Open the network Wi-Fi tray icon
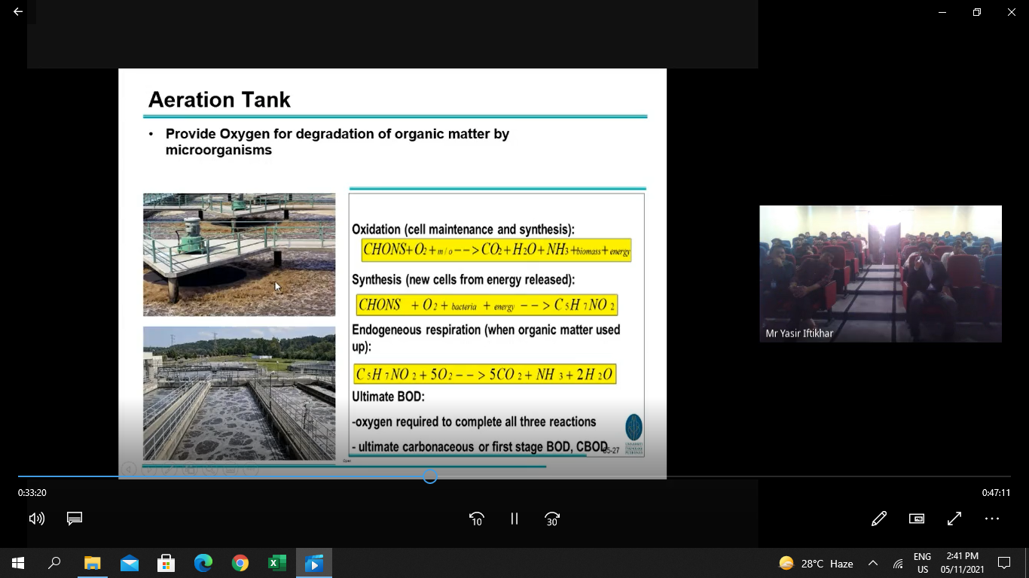This screenshot has width=1029, height=578. tap(898, 563)
